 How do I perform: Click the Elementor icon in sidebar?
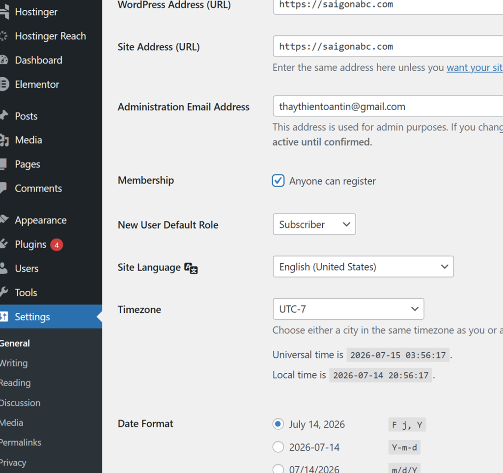(4, 84)
